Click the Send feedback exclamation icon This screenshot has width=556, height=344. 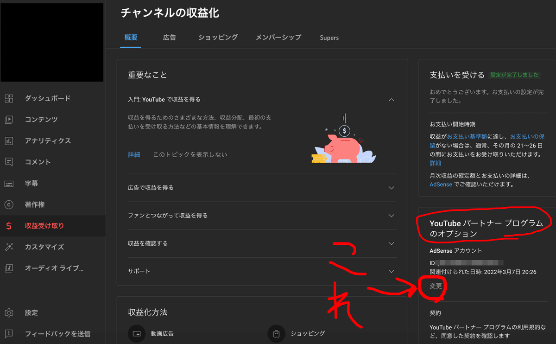click(x=9, y=334)
